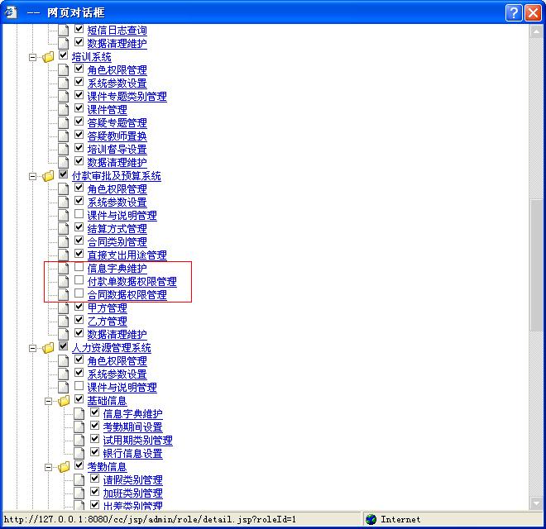
Task: Click the folder icon beside 考勤信息
Action: pos(64,467)
